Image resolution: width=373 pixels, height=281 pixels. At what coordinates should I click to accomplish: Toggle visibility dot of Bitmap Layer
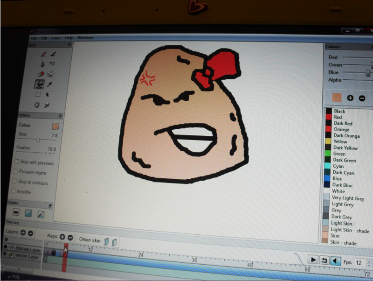coord(5,246)
